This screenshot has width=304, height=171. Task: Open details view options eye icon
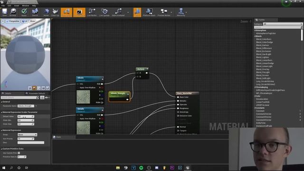pos(47,97)
